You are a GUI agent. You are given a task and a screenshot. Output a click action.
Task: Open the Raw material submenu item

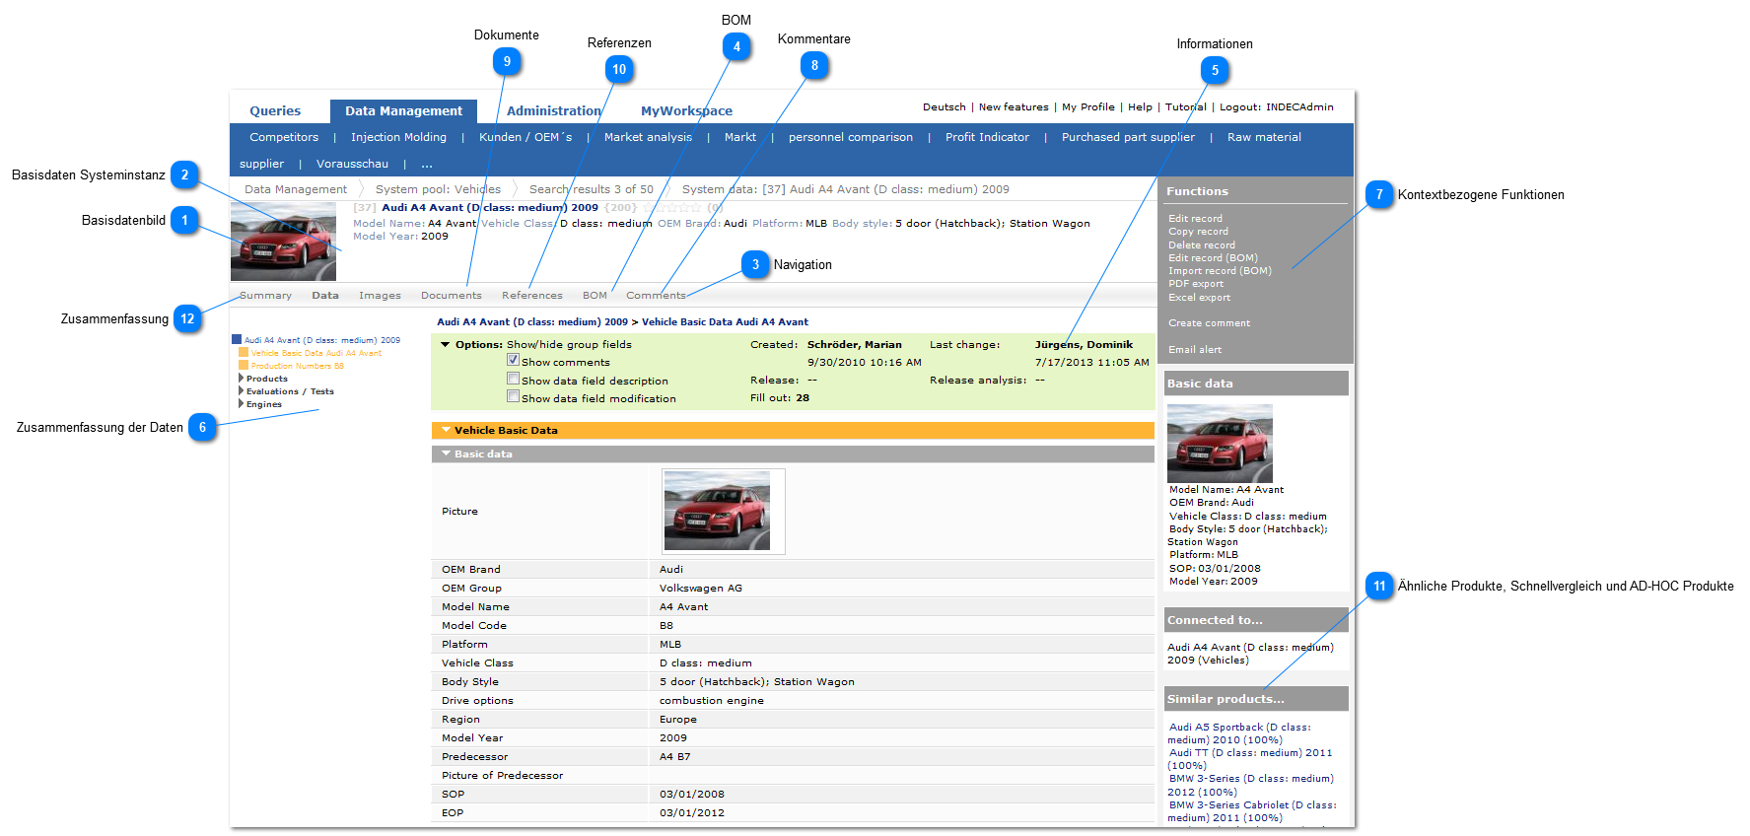pyautogui.click(x=1264, y=137)
